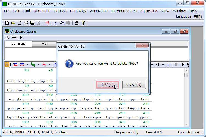This screenshot has width=206, height=137.
Task: Close the GENETYX Ver.12 confirmation dialog
Action: tap(142, 45)
